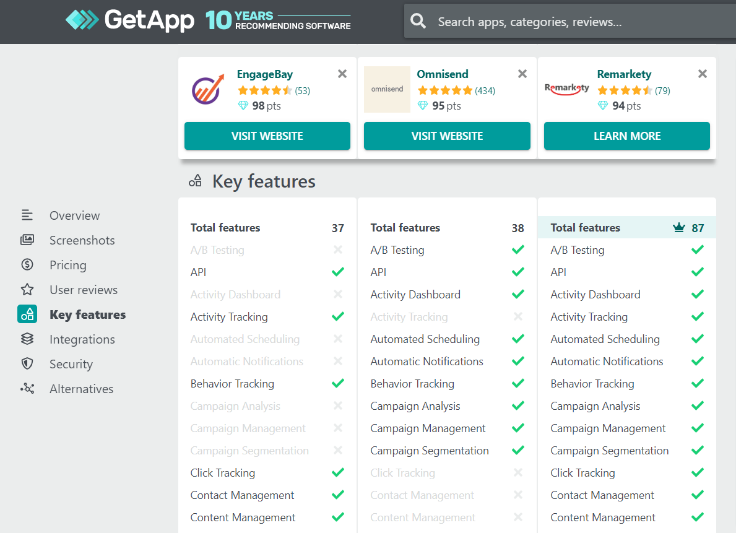This screenshot has height=533, width=736.
Task: Click the search magnifier icon
Action: (x=418, y=21)
